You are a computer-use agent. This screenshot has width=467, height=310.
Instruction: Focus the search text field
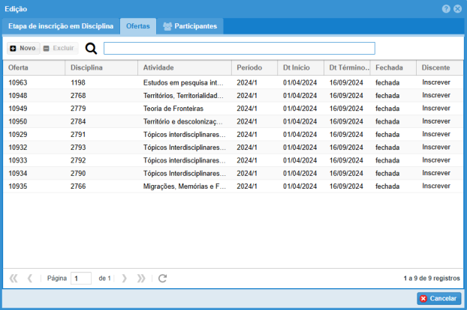pyautogui.click(x=239, y=49)
